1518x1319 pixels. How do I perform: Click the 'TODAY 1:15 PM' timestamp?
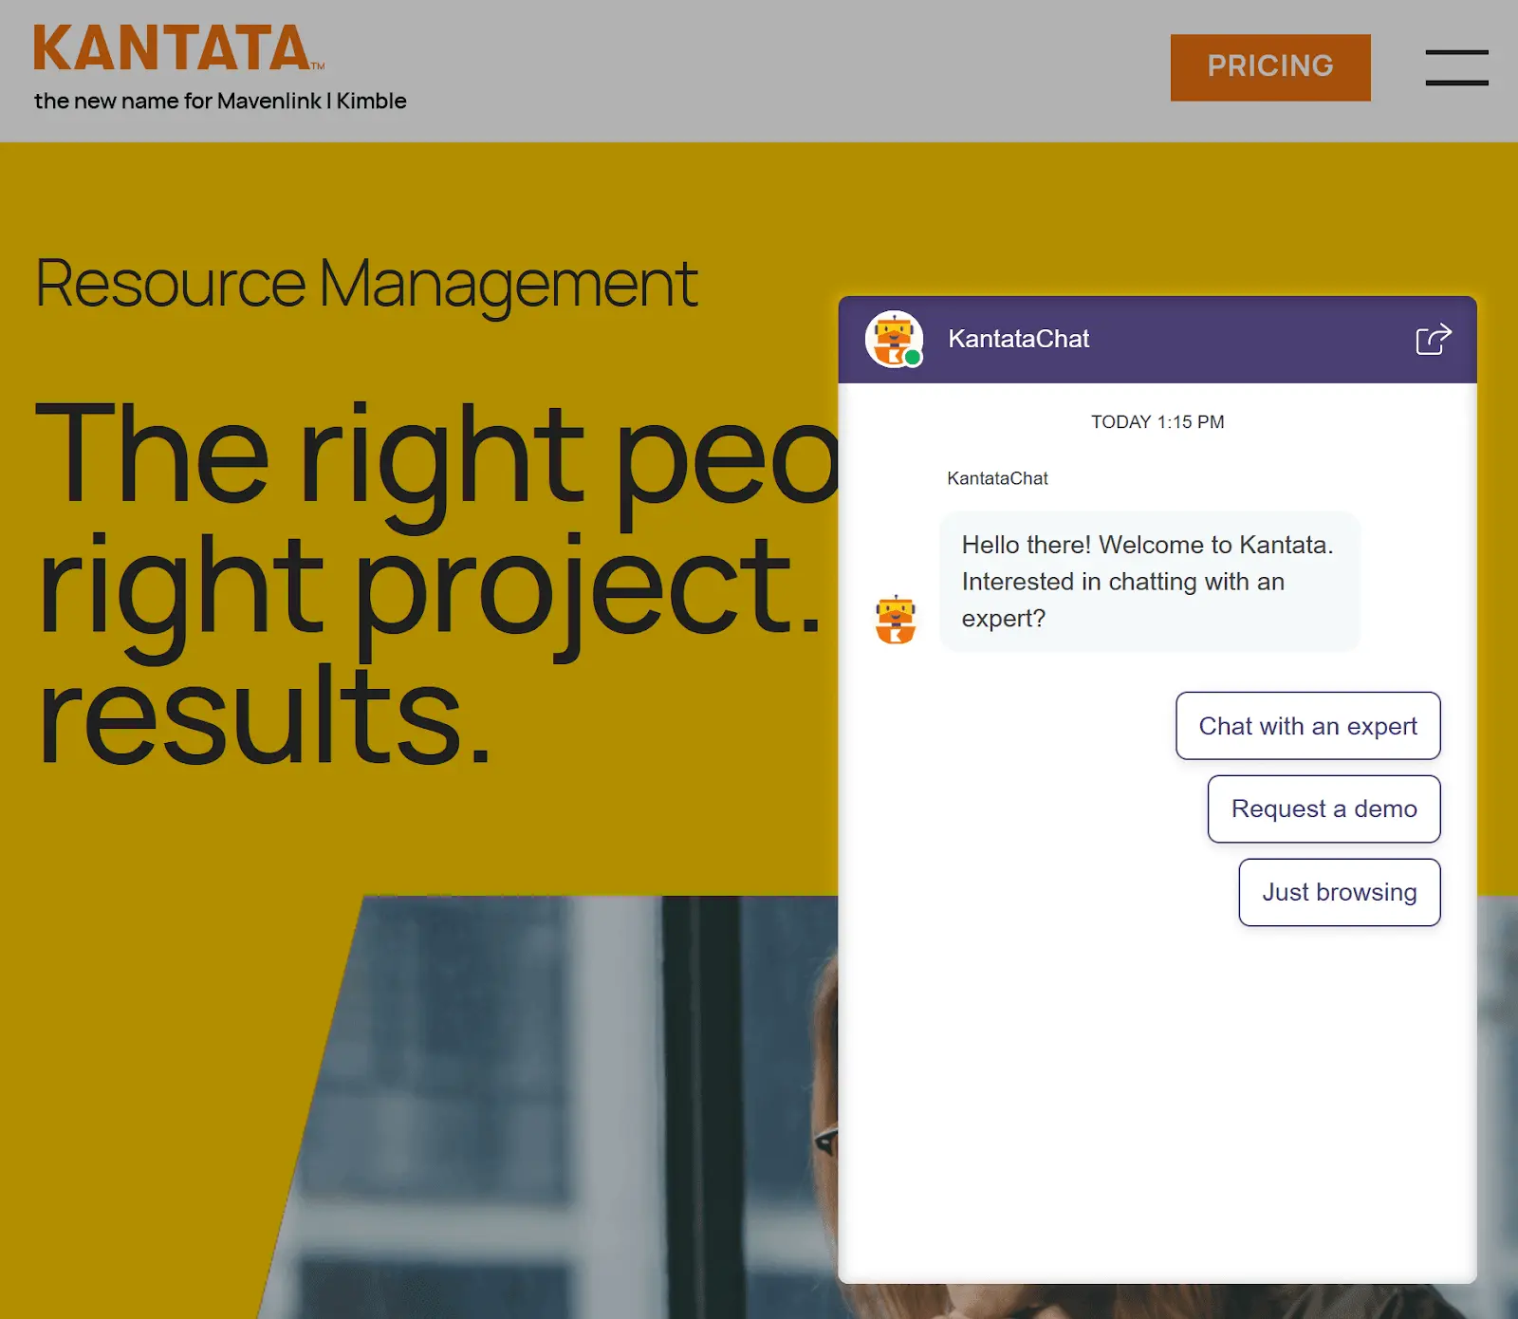(1157, 421)
